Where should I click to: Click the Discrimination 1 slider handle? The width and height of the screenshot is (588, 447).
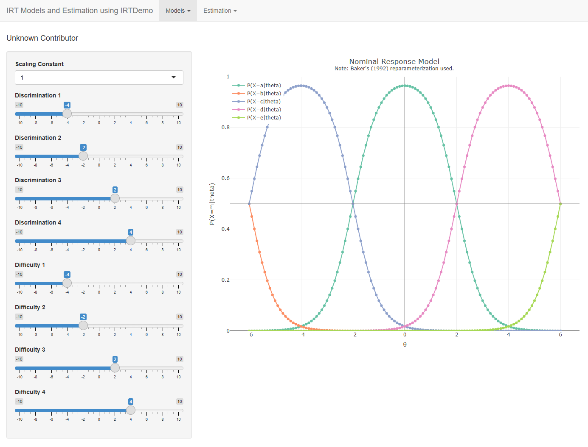(x=67, y=114)
